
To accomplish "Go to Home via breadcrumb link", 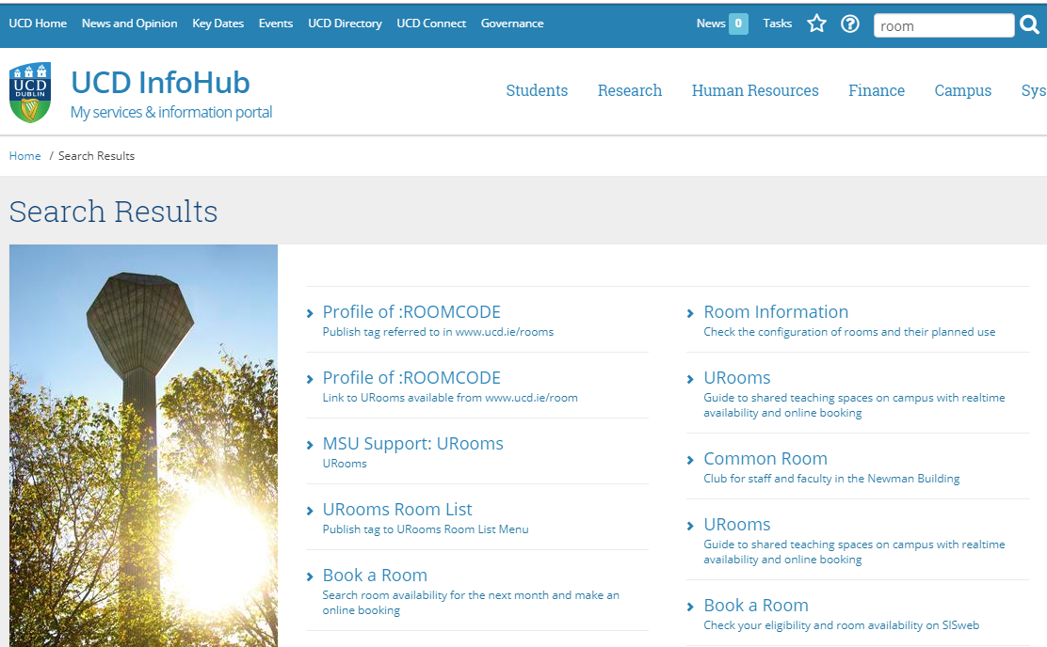I will pyautogui.click(x=24, y=156).
